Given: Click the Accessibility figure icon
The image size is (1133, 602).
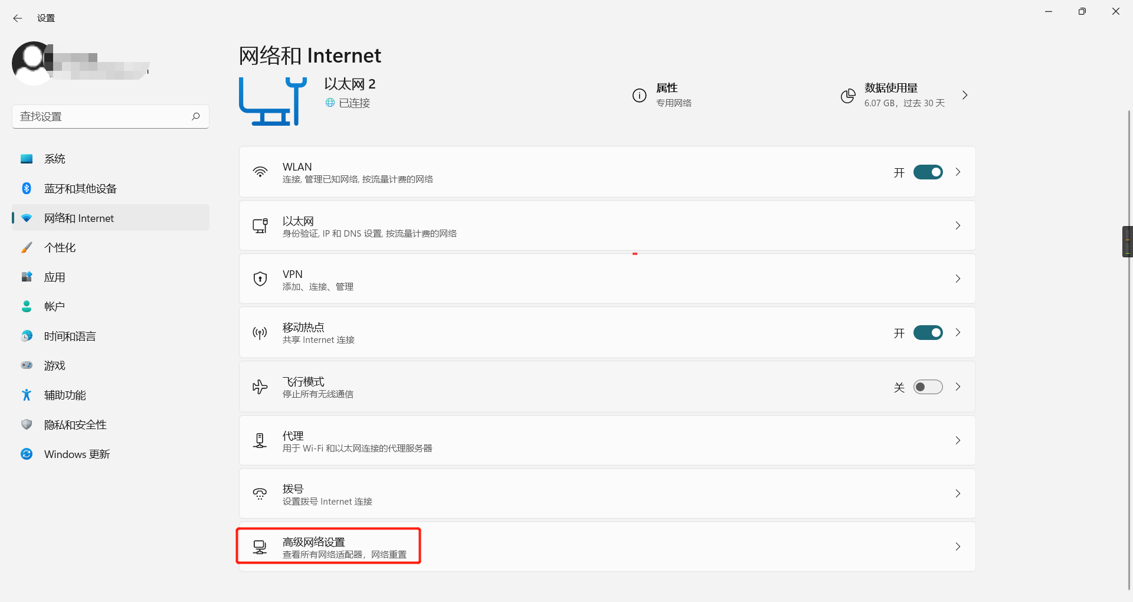Looking at the screenshot, I should tap(27, 395).
